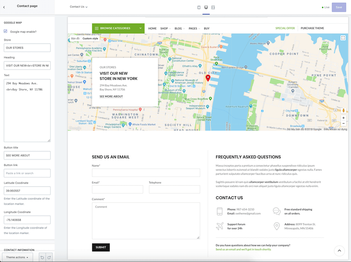This screenshot has height=262, width=351.
Task: Click the map zoom out minus button
Action: click(344, 124)
